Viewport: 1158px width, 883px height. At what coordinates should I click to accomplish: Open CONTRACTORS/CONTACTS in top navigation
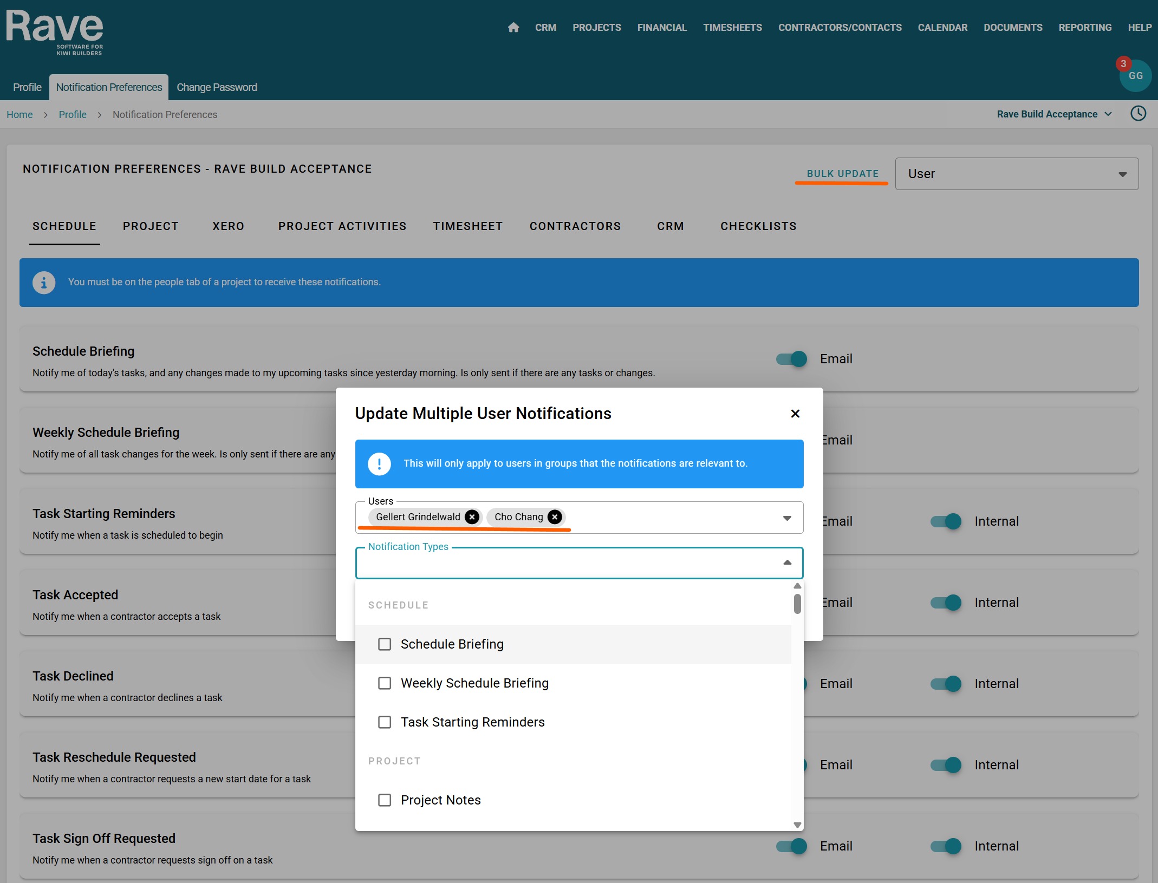click(x=840, y=28)
